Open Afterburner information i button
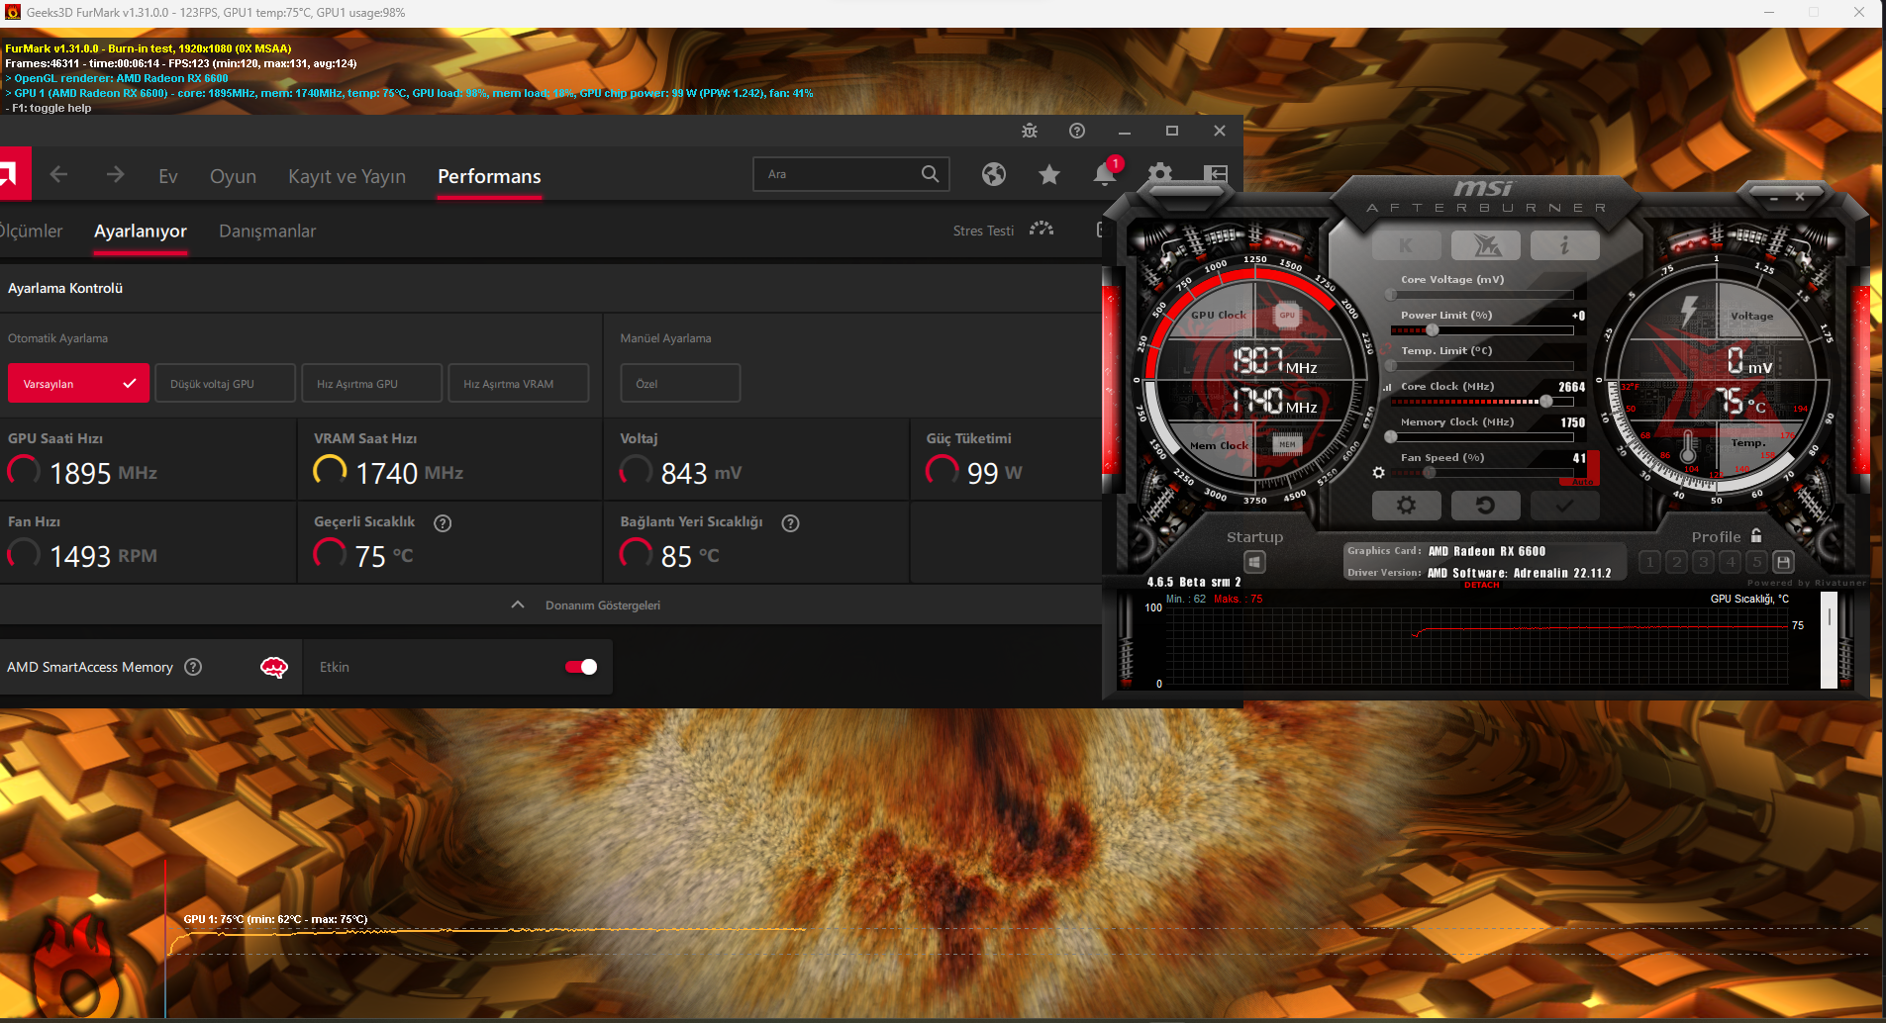This screenshot has width=1886, height=1023. (1564, 245)
